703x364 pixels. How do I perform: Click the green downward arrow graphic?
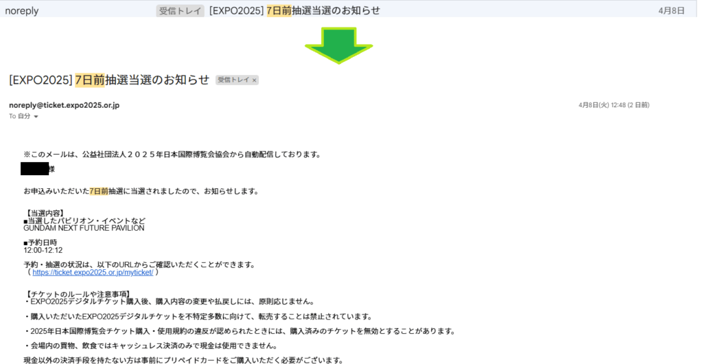pos(338,46)
